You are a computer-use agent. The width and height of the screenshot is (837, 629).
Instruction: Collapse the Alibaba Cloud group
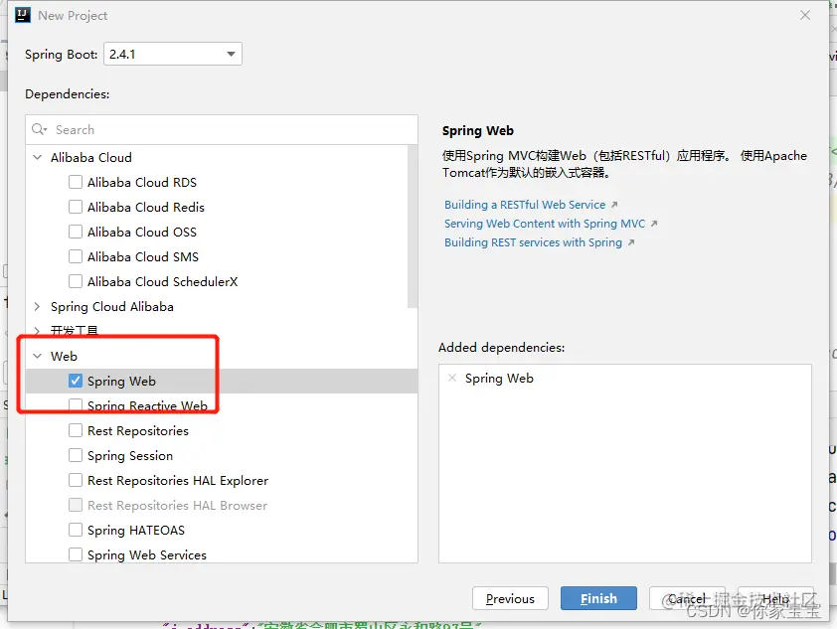(38, 157)
